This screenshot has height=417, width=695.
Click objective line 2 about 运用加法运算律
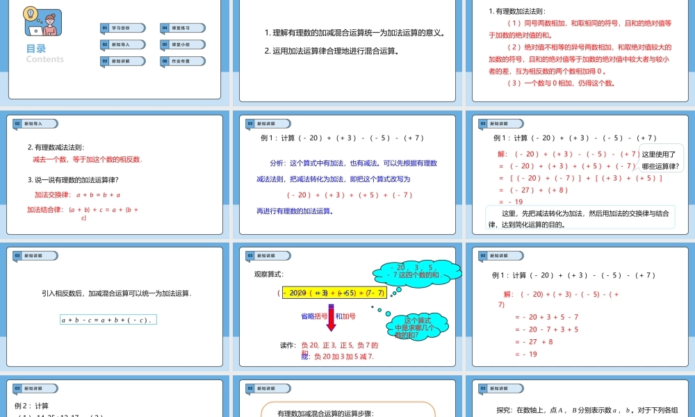(x=332, y=51)
